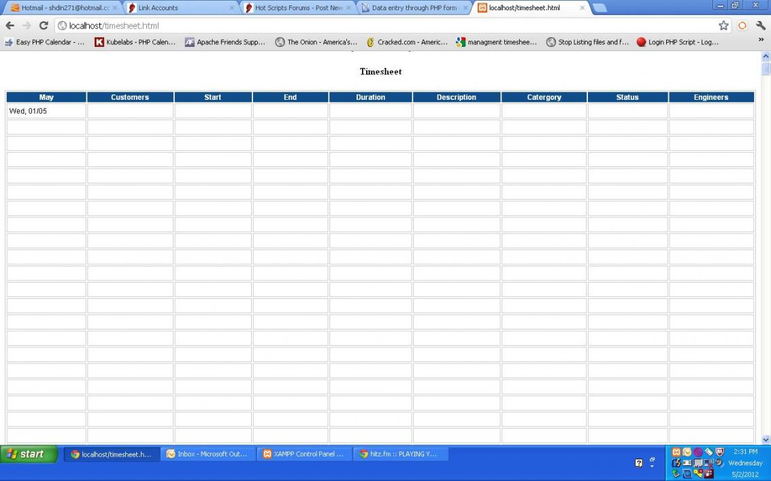
Task: Switch to the Hot Scripts Forums tab
Action: coord(298,8)
